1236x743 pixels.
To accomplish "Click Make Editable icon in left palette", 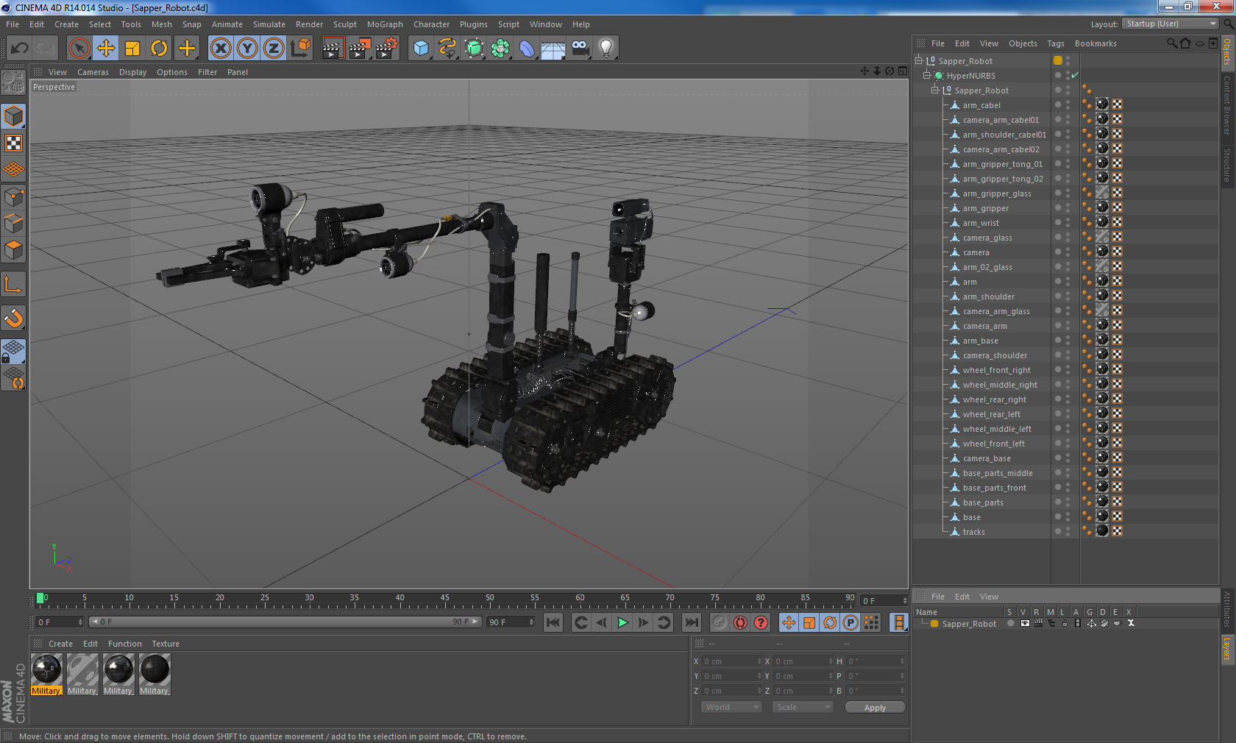I will click(x=13, y=82).
